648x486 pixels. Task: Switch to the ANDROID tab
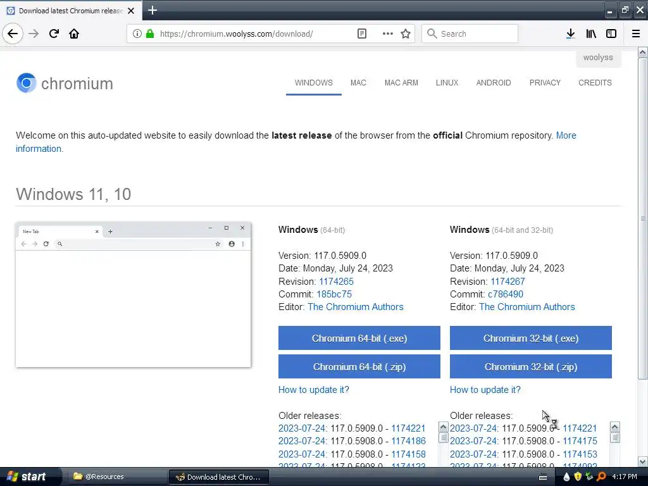pos(494,83)
